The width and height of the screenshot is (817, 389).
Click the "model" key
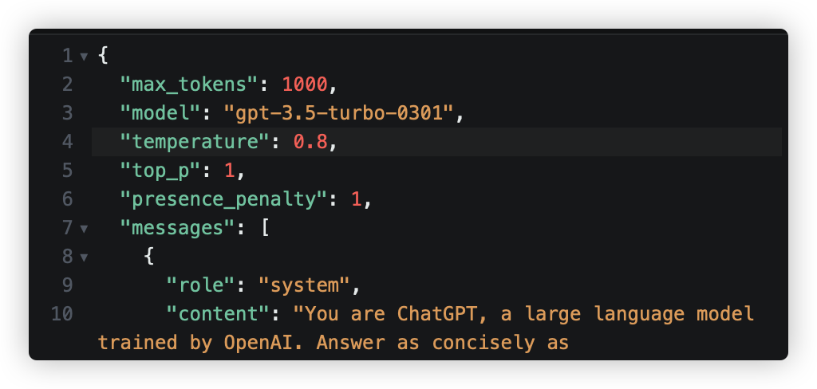161,112
